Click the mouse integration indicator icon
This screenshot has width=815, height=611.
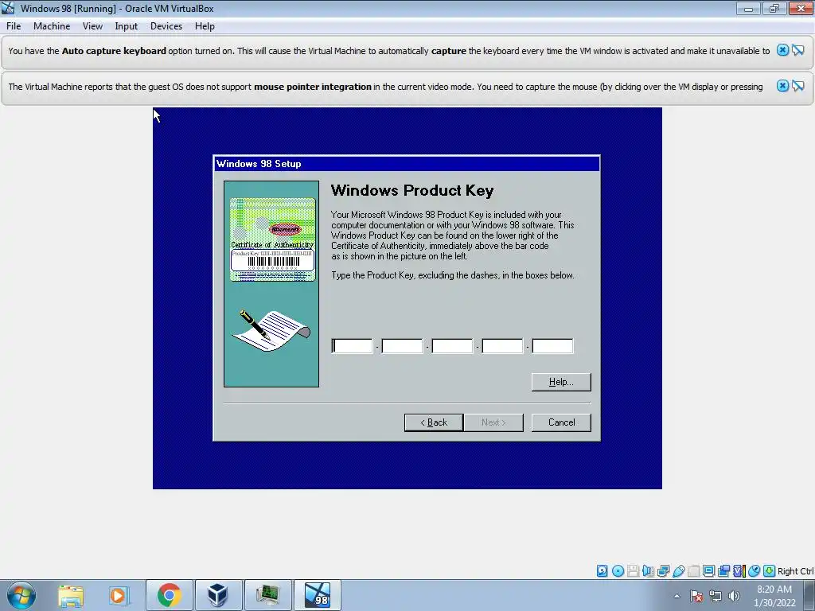click(754, 571)
